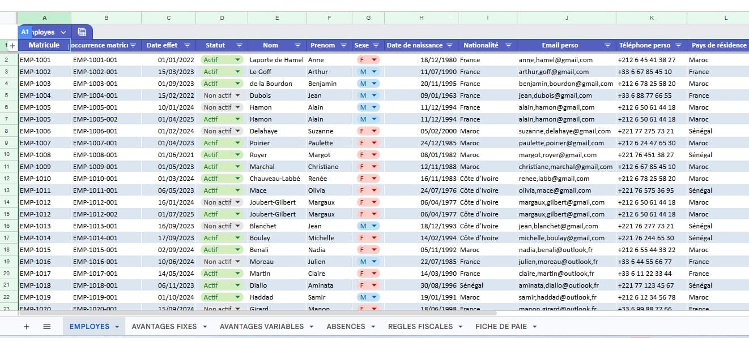Open AVANTAGES FIXES tab menu arrow
The height and width of the screenshot is (338, 749).
[x=205, y=327]
